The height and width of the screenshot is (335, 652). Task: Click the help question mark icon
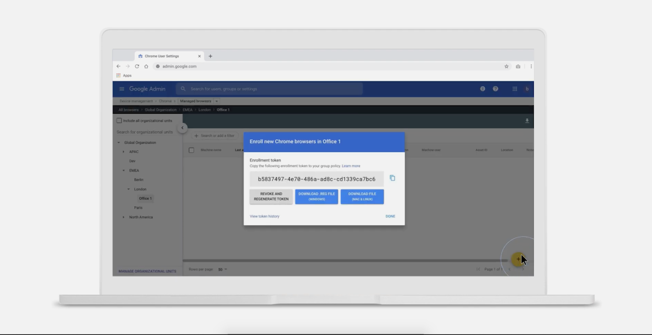496,89
